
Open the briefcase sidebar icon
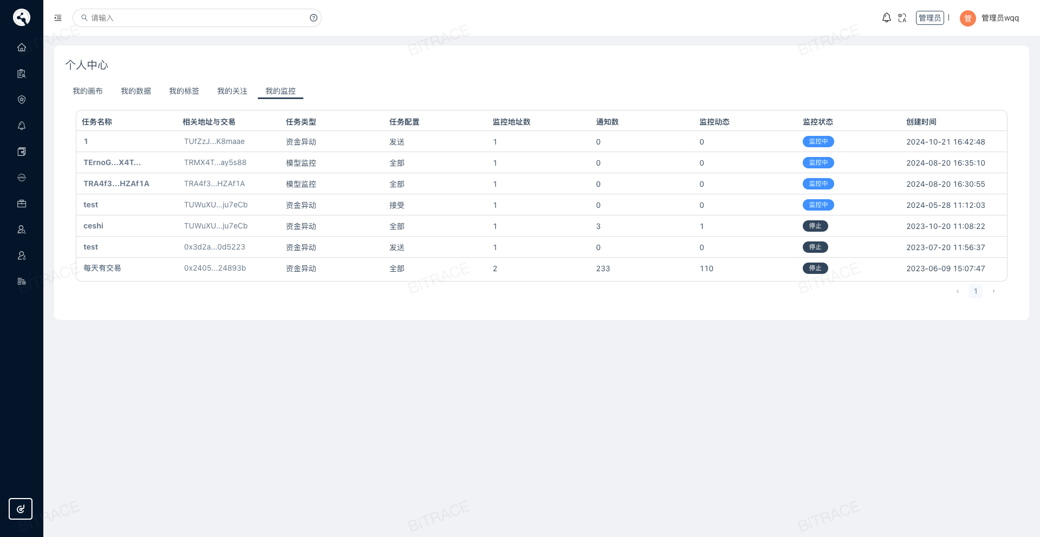click(x=22, y=204)
